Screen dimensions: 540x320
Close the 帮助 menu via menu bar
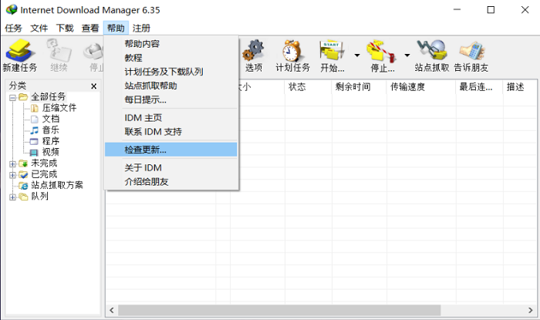(x=116, y=29)
